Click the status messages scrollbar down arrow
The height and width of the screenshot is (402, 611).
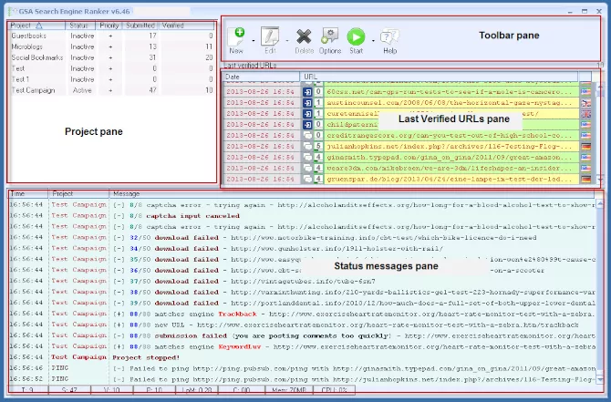[x=600, y=379]
